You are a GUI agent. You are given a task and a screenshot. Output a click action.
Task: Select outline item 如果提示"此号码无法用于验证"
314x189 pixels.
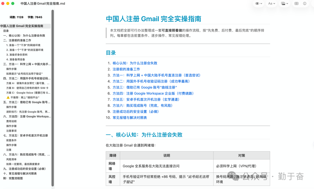[x=24, y=74]
